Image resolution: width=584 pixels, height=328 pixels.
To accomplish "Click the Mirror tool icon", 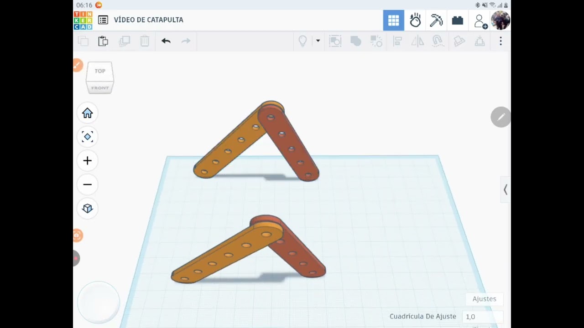I will pyautogui.click(x=417, y=41).
